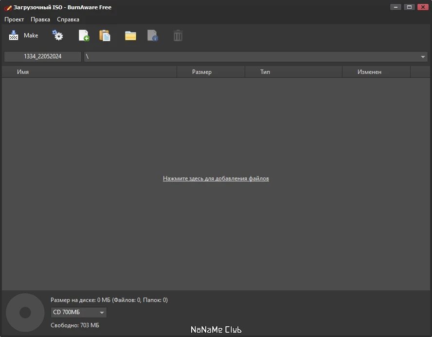Click the Нажмите здесь для добавления файлов link
432x337 pixels.
click(216, 178)
